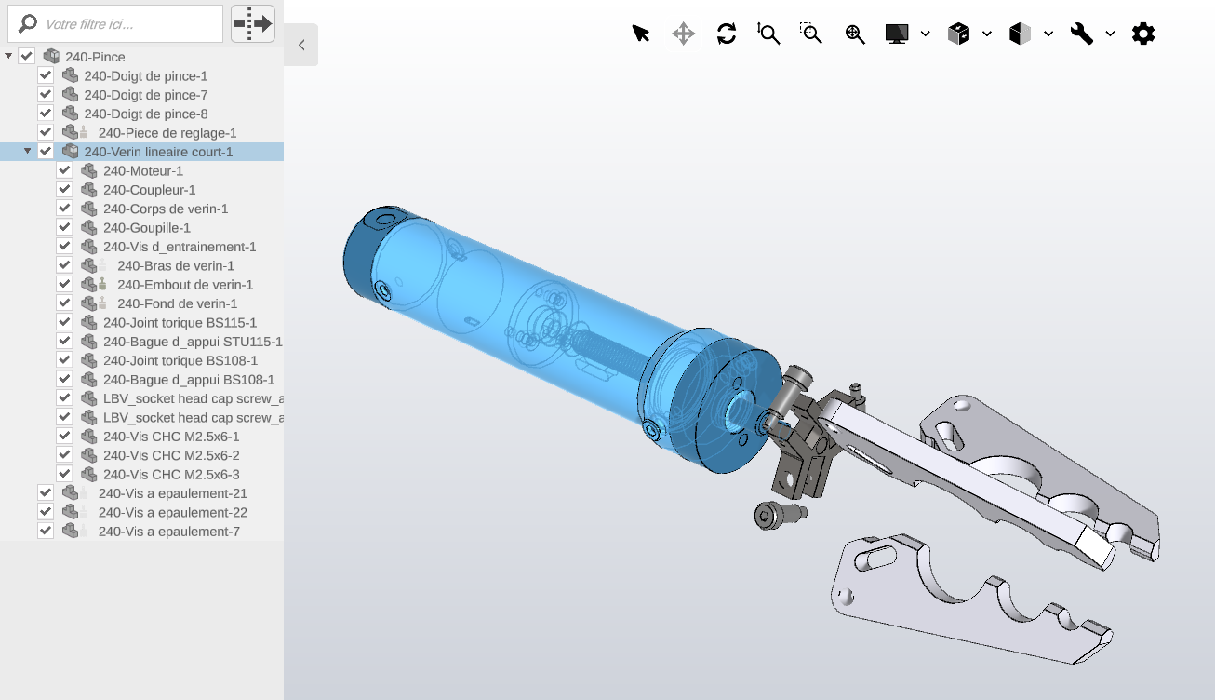Select 240-Vis a epaulement-22 in the tree
Viewport: 1215px width, 700px height.
(x=172, y=512)
